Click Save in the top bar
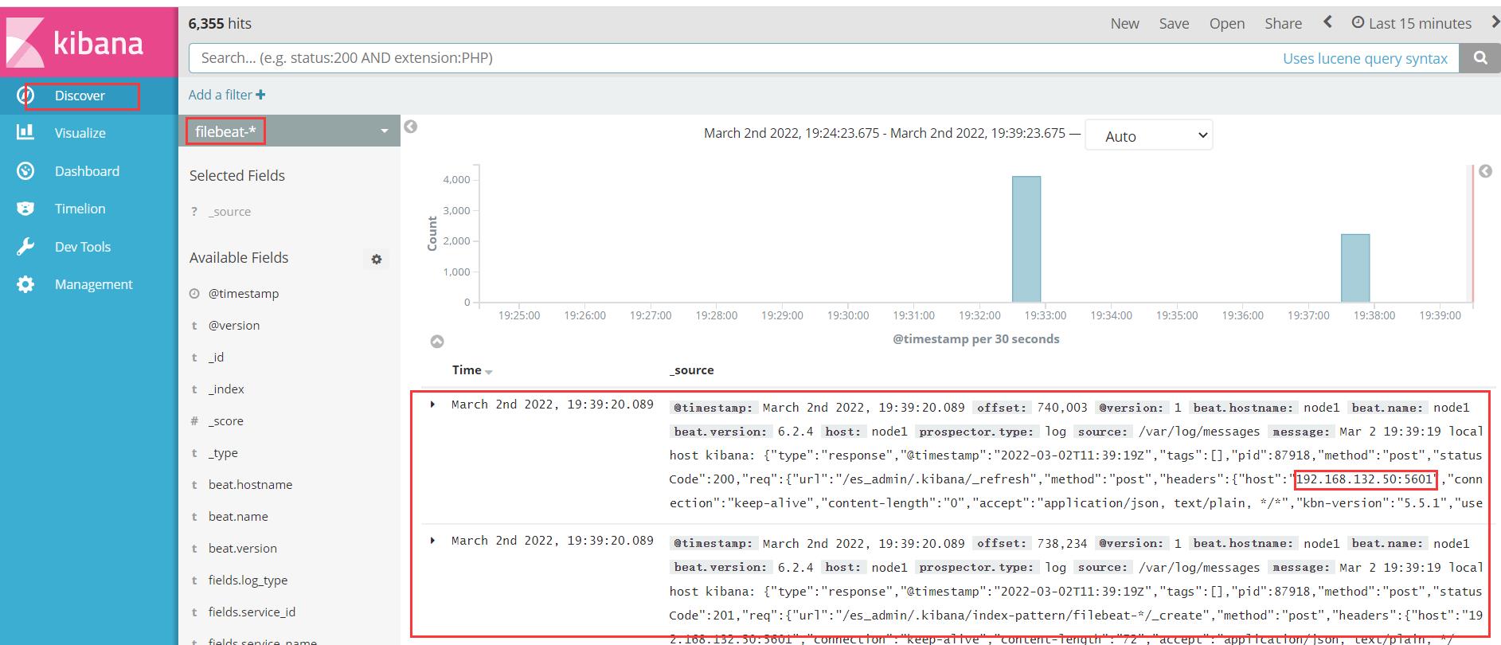The height and width of the screenshot is (645, 1501). (1174, 24)
